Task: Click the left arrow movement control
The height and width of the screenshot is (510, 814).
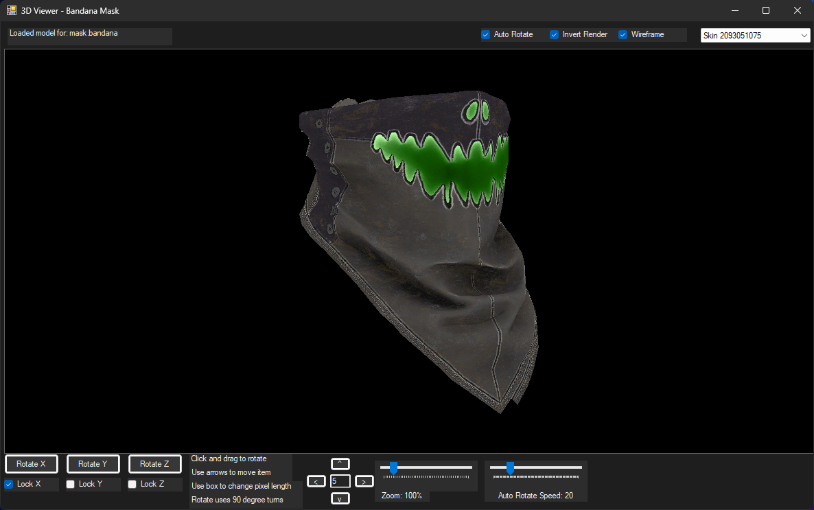Action: point(316,481)
